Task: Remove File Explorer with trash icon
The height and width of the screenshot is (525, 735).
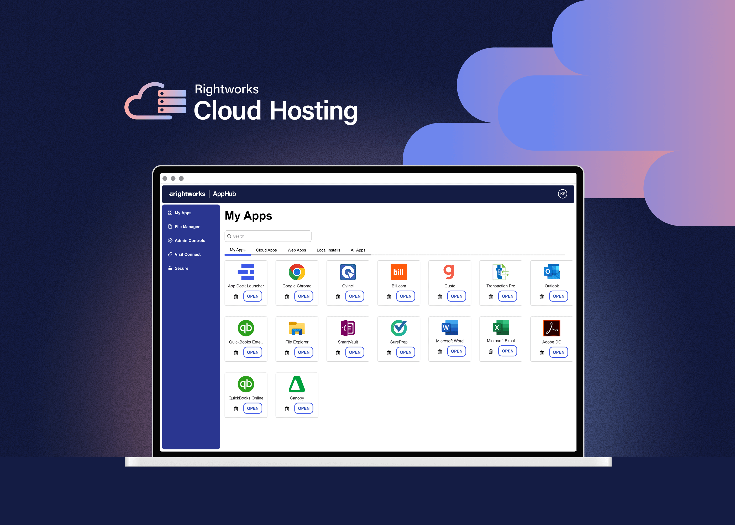Action: coord(287,353)
